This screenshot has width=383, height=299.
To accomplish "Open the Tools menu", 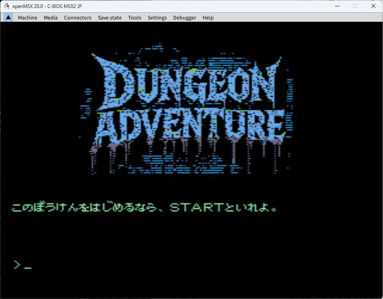I will [x=135, y=17].
